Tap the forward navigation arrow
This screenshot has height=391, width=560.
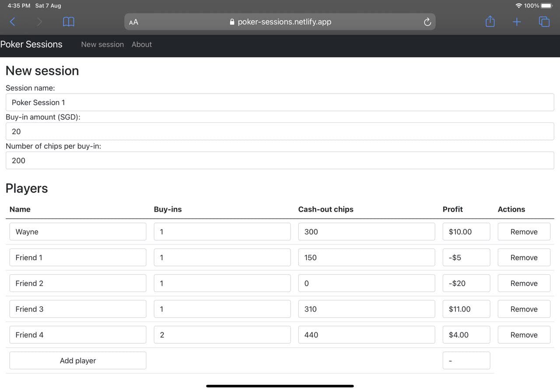40,22
